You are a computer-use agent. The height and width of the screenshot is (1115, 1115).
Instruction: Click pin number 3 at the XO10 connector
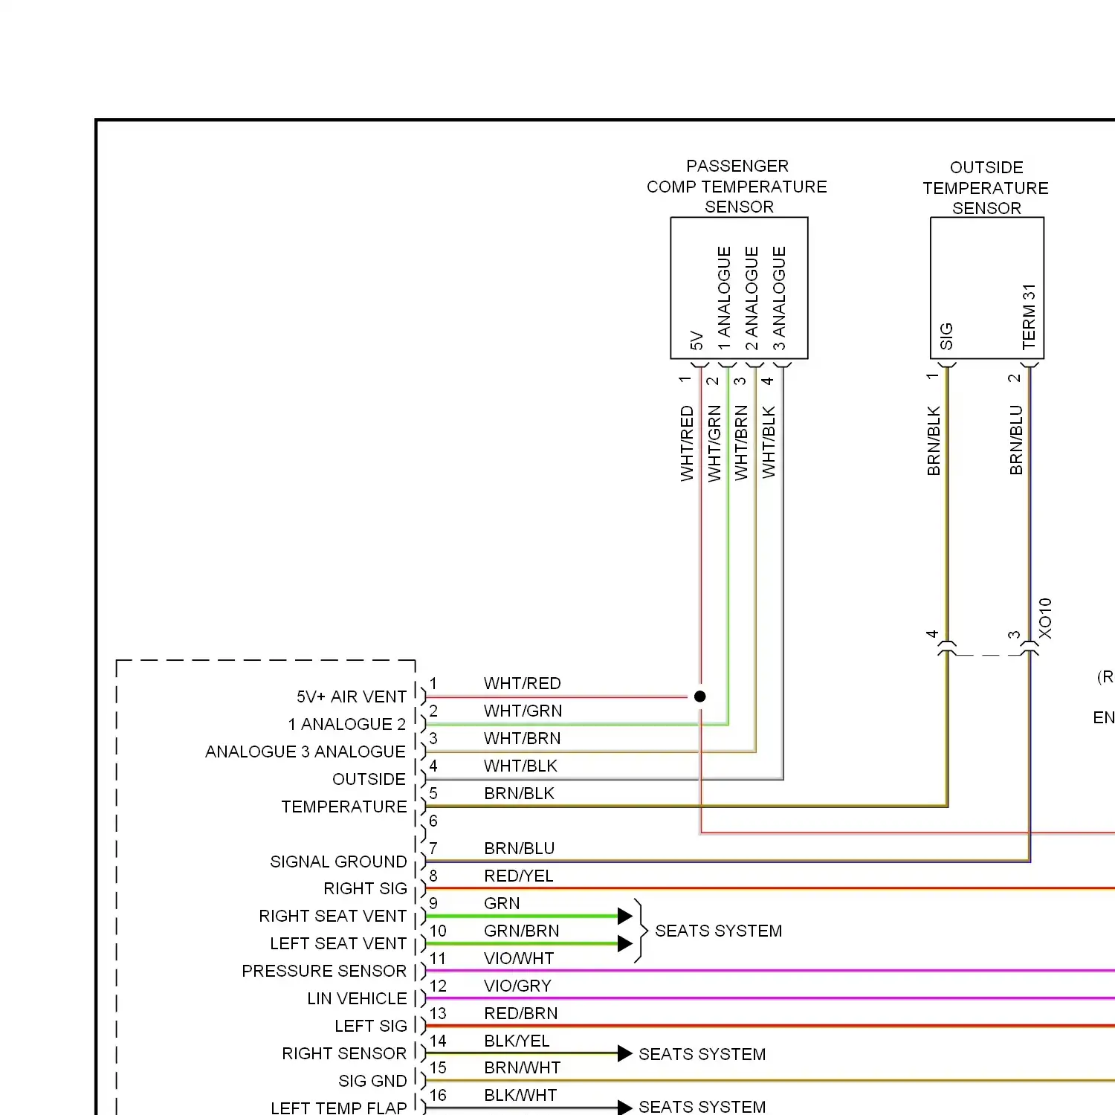point(1014,635)
